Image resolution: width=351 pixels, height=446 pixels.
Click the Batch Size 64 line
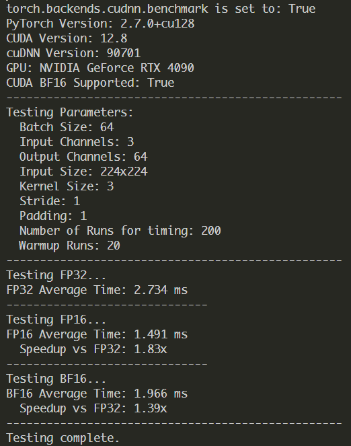coord(67,127)
